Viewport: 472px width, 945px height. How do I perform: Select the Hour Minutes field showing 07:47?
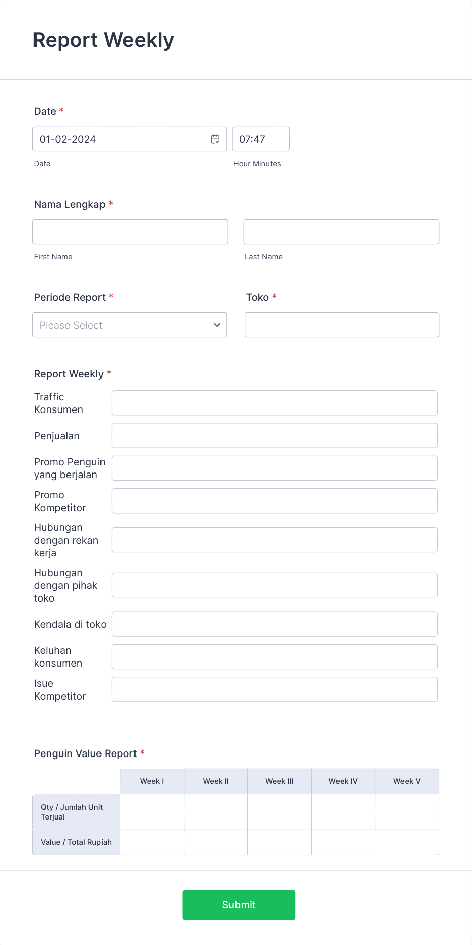pyautogui.click(x=260, y=139)
